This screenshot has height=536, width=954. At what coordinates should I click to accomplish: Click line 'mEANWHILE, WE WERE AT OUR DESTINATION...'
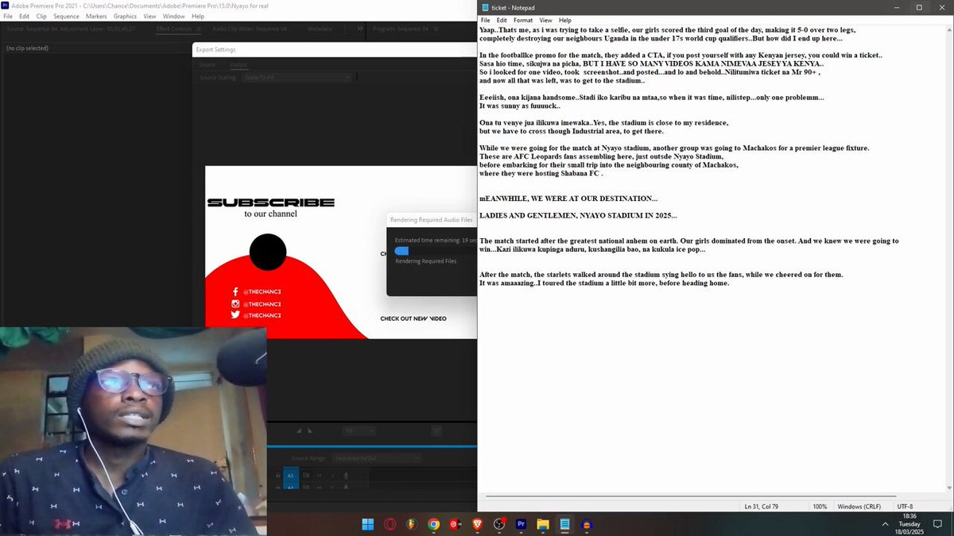tap(568, 199)
